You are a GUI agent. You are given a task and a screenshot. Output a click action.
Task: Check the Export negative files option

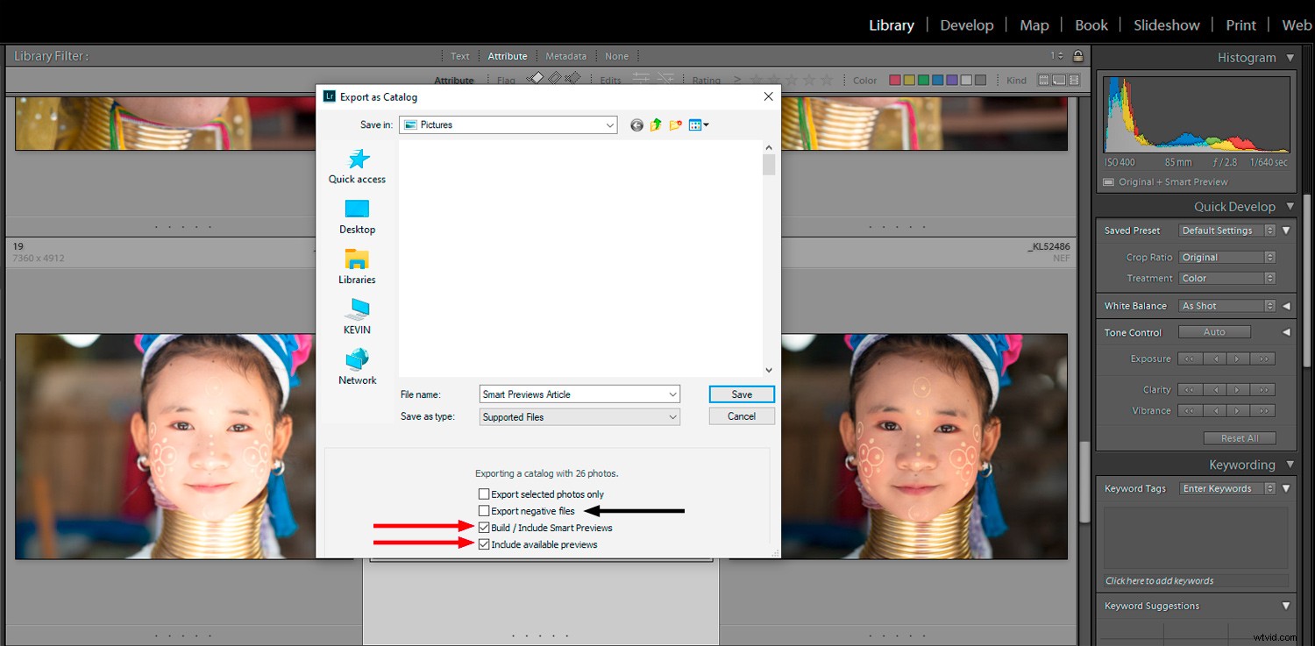tap(484, 510)
